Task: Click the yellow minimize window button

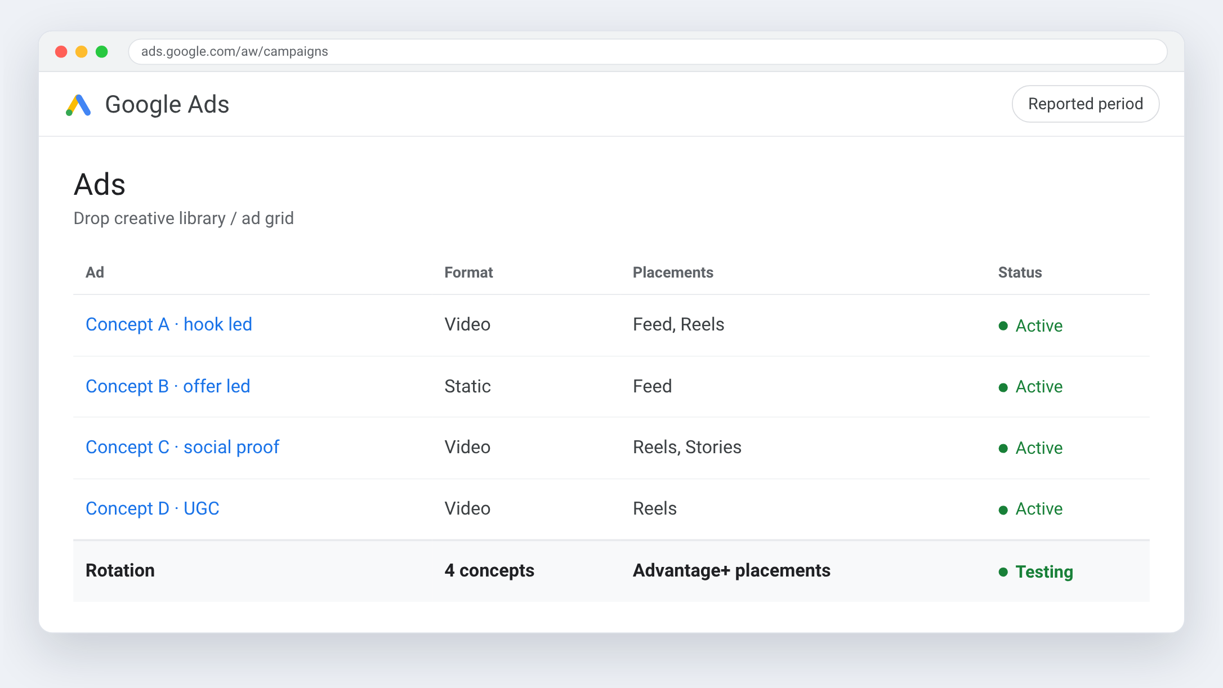Action: point(82,52)
